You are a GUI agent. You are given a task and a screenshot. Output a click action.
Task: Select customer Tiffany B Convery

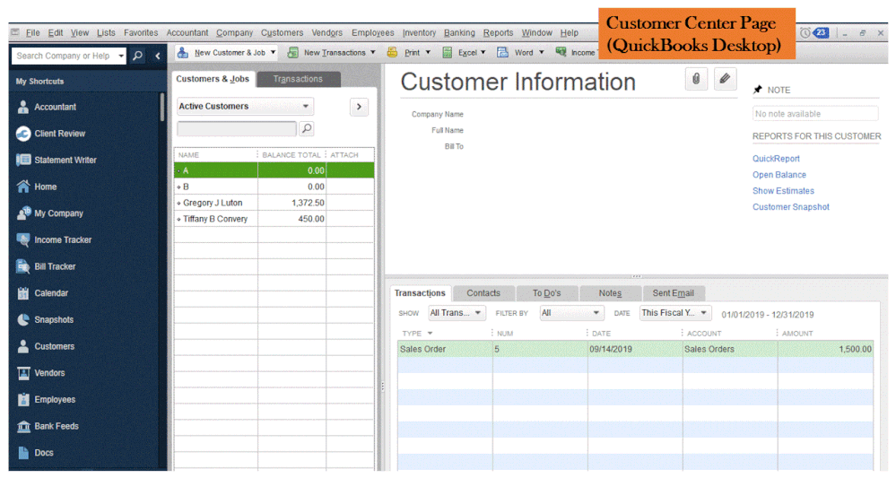tap(274, 219)
